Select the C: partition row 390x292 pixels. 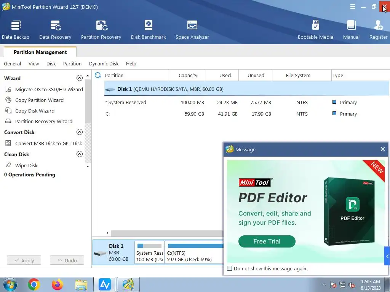point(246,114)
